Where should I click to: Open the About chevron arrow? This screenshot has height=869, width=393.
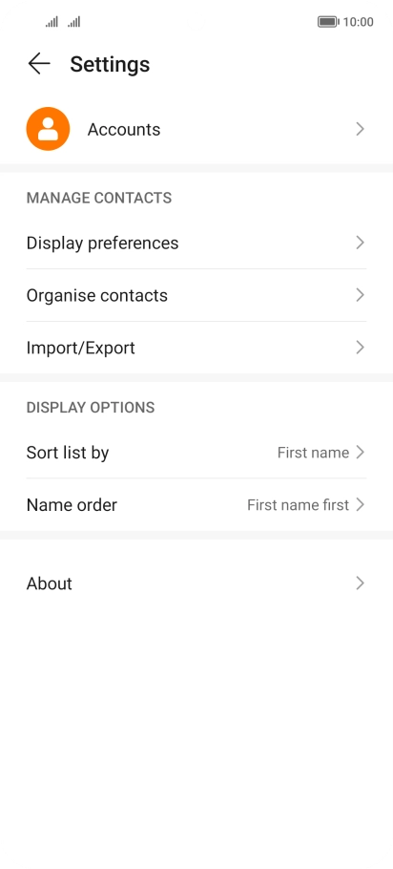[x=361, y=583]
